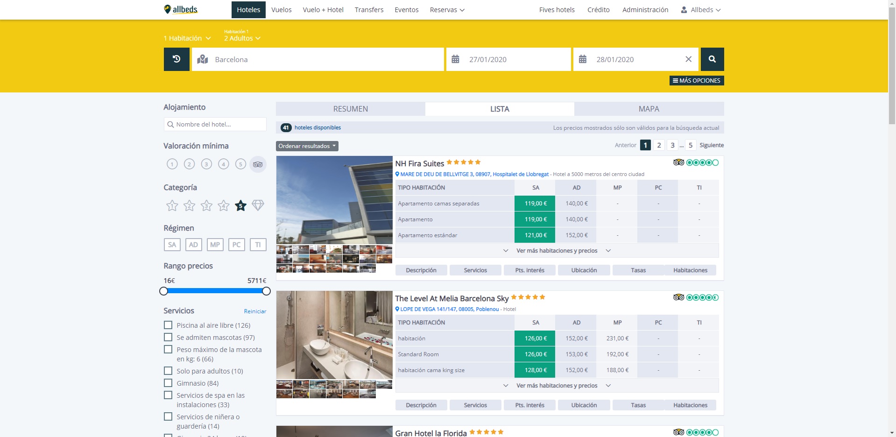The height and width of the screenshot is (437, 896).
Task: Adjust the minimum price slider handle
Action: (x=163, y=291)
